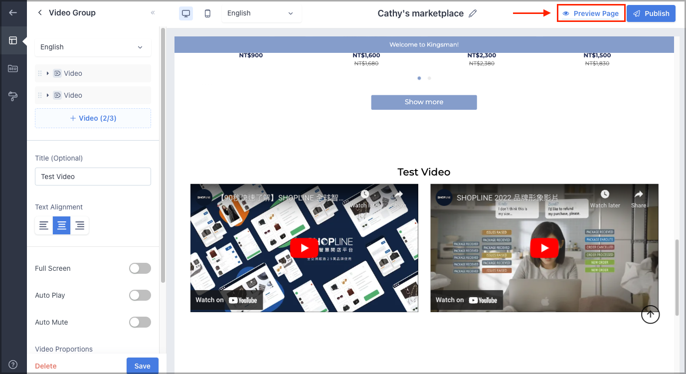Open the theme paint roller icon
The height and width of the screenshot is (374, 686).
pos(13,96)
